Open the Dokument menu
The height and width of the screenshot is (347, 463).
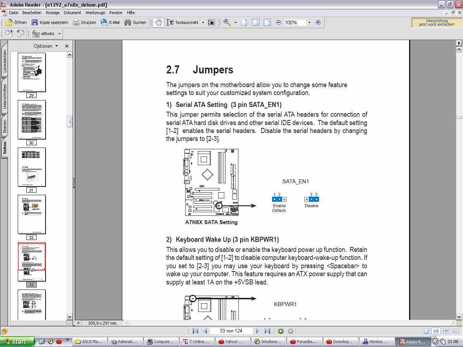(72, 13)
